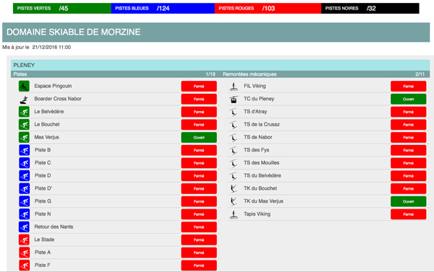Click the blue skier icon beside Piste B

[24, 150]
